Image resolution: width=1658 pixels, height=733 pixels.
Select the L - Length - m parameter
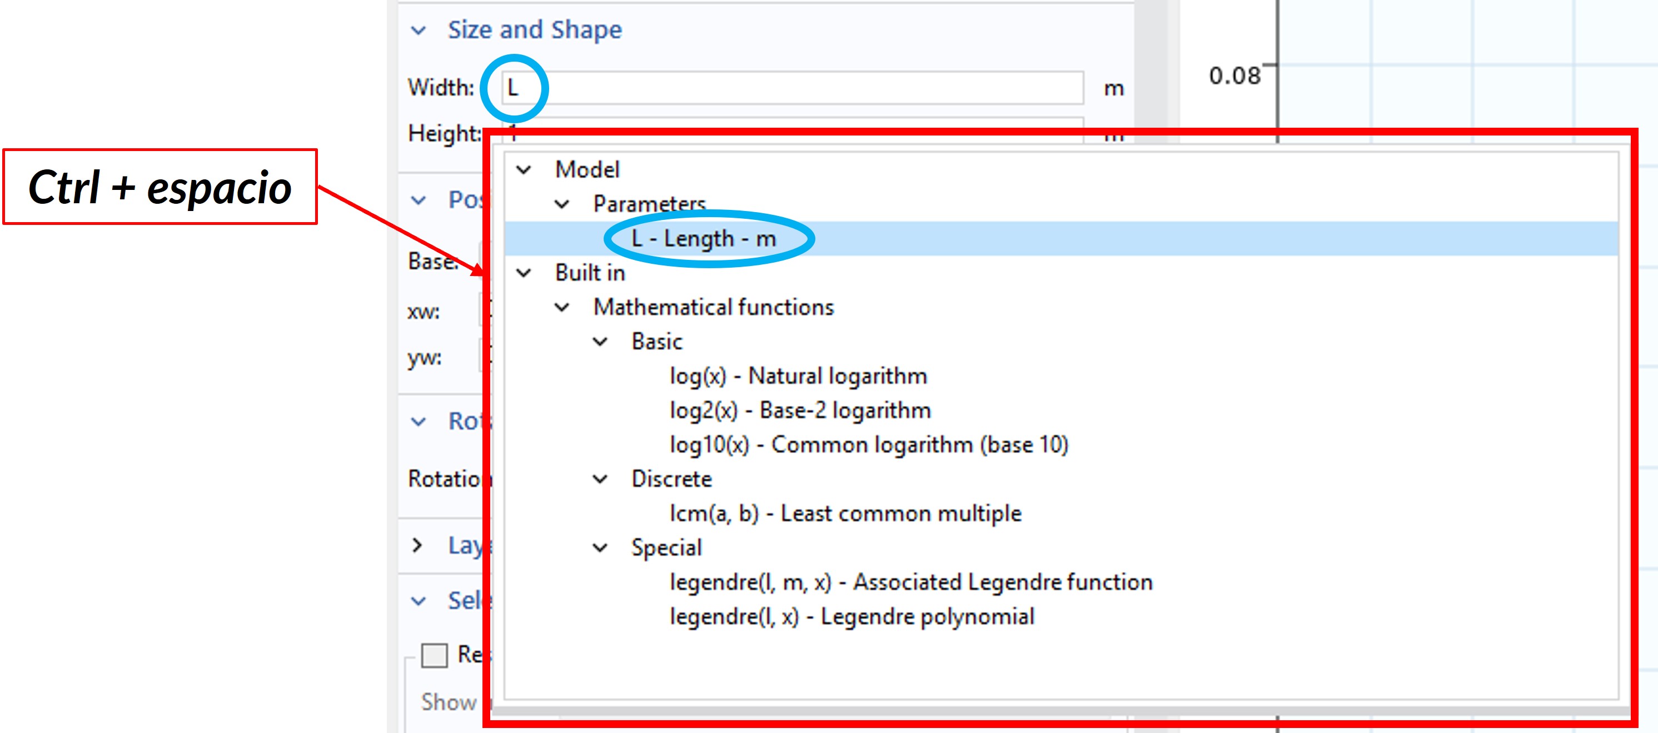tap(704, 239)
